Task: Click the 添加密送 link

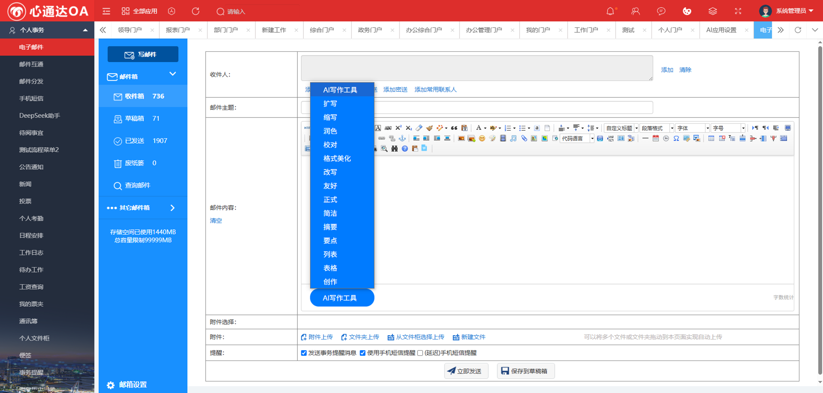Action: [395, 90]
